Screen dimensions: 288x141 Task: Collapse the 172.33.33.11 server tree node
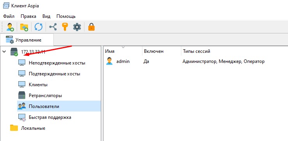pyautogui.click(x=4, y=52)
